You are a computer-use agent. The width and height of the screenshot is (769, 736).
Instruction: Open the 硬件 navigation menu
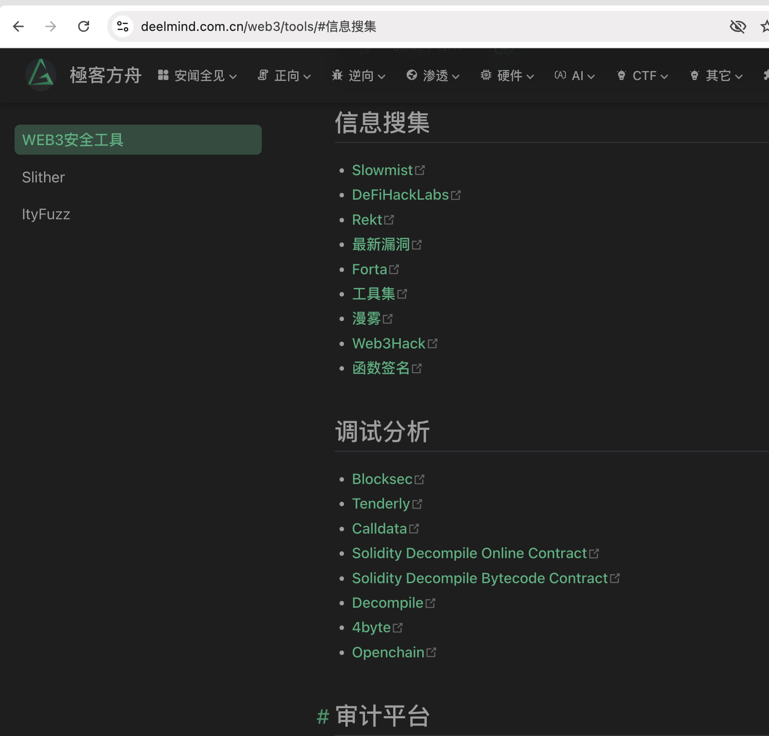507,76
